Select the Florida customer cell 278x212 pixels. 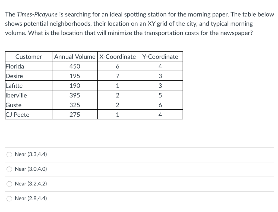click(x=29, y=66)
